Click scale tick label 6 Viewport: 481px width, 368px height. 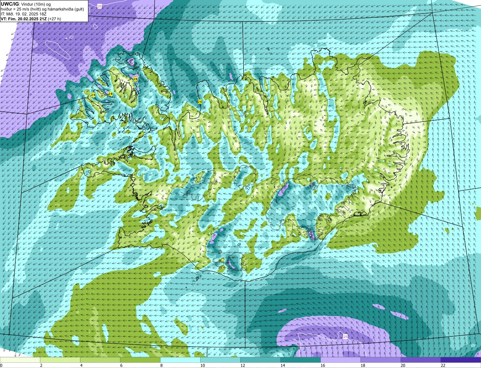pyautogui.click(x=121, y=365)
